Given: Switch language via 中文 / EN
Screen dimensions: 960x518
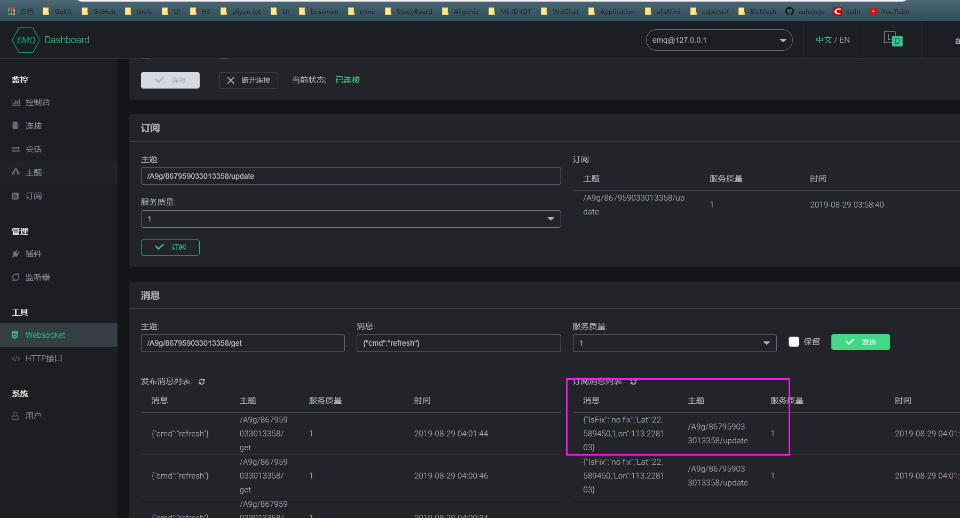Looking at the screenshot, I should pos(832,40).
